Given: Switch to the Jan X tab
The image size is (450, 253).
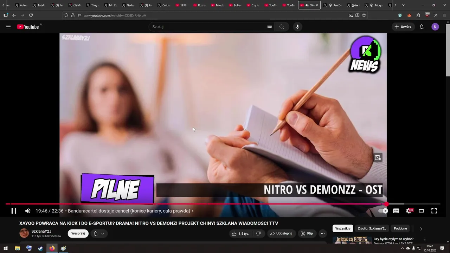Looking at the screenshot, I should [x=333, y=5].
